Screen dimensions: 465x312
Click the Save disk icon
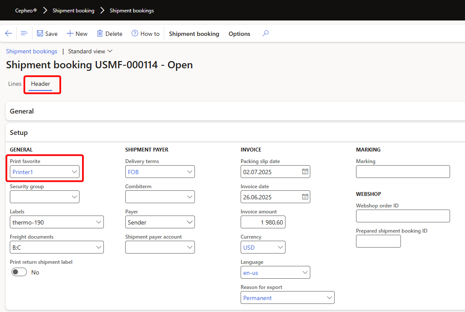pyautogui.click(x=40, y=34)
